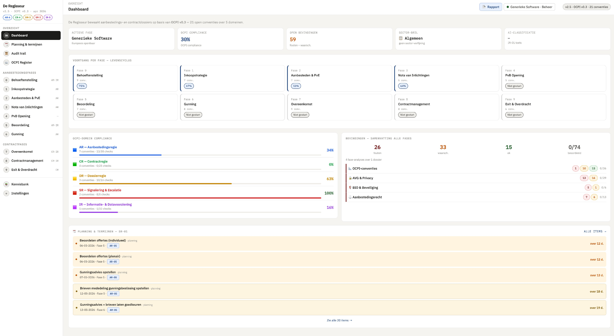This screenshot has width=614, height=336.
Task: Select Contractmanagement in the sidebar
Action: pos(31,161)
